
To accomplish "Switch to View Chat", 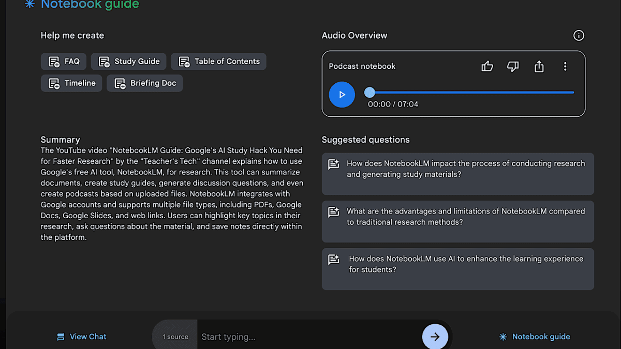I will pyautogui.click(x=82, y=337).
